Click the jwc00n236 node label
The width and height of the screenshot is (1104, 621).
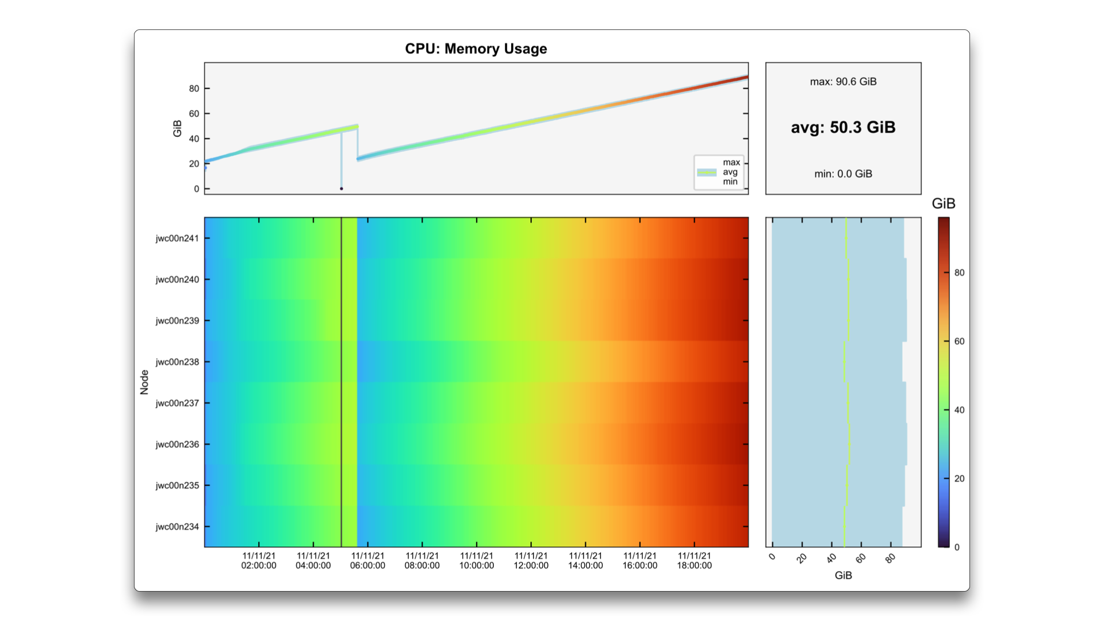(177, 444)
